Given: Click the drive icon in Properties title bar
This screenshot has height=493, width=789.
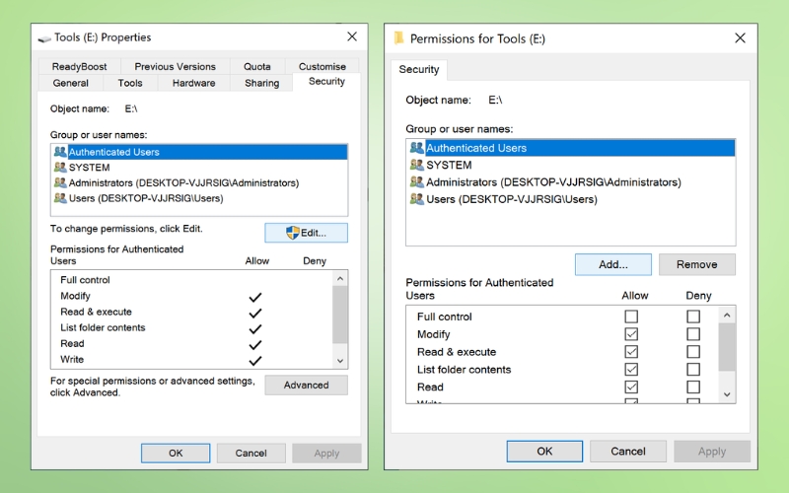Looking at the screenshot, I should pos(44,38).
